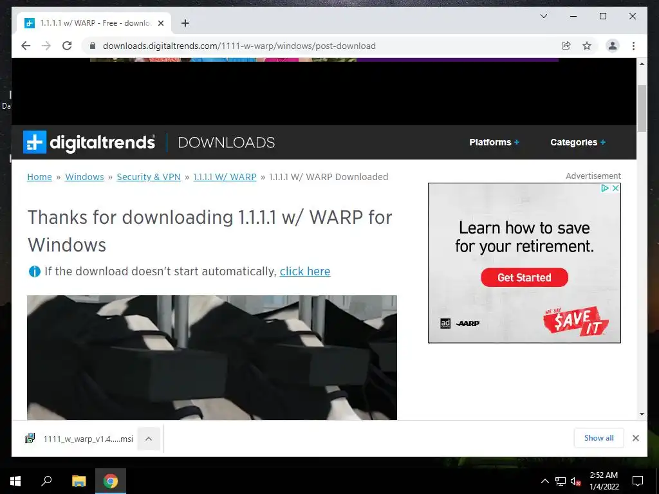Expand the Platforms menu
Image resolution: width=659 pixels, height=494 pixels.
click(x=494, y=142)
